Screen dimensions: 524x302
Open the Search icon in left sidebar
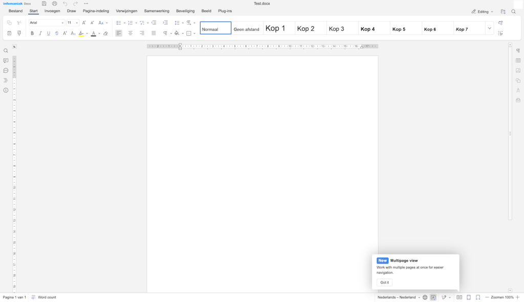point(6,51)
